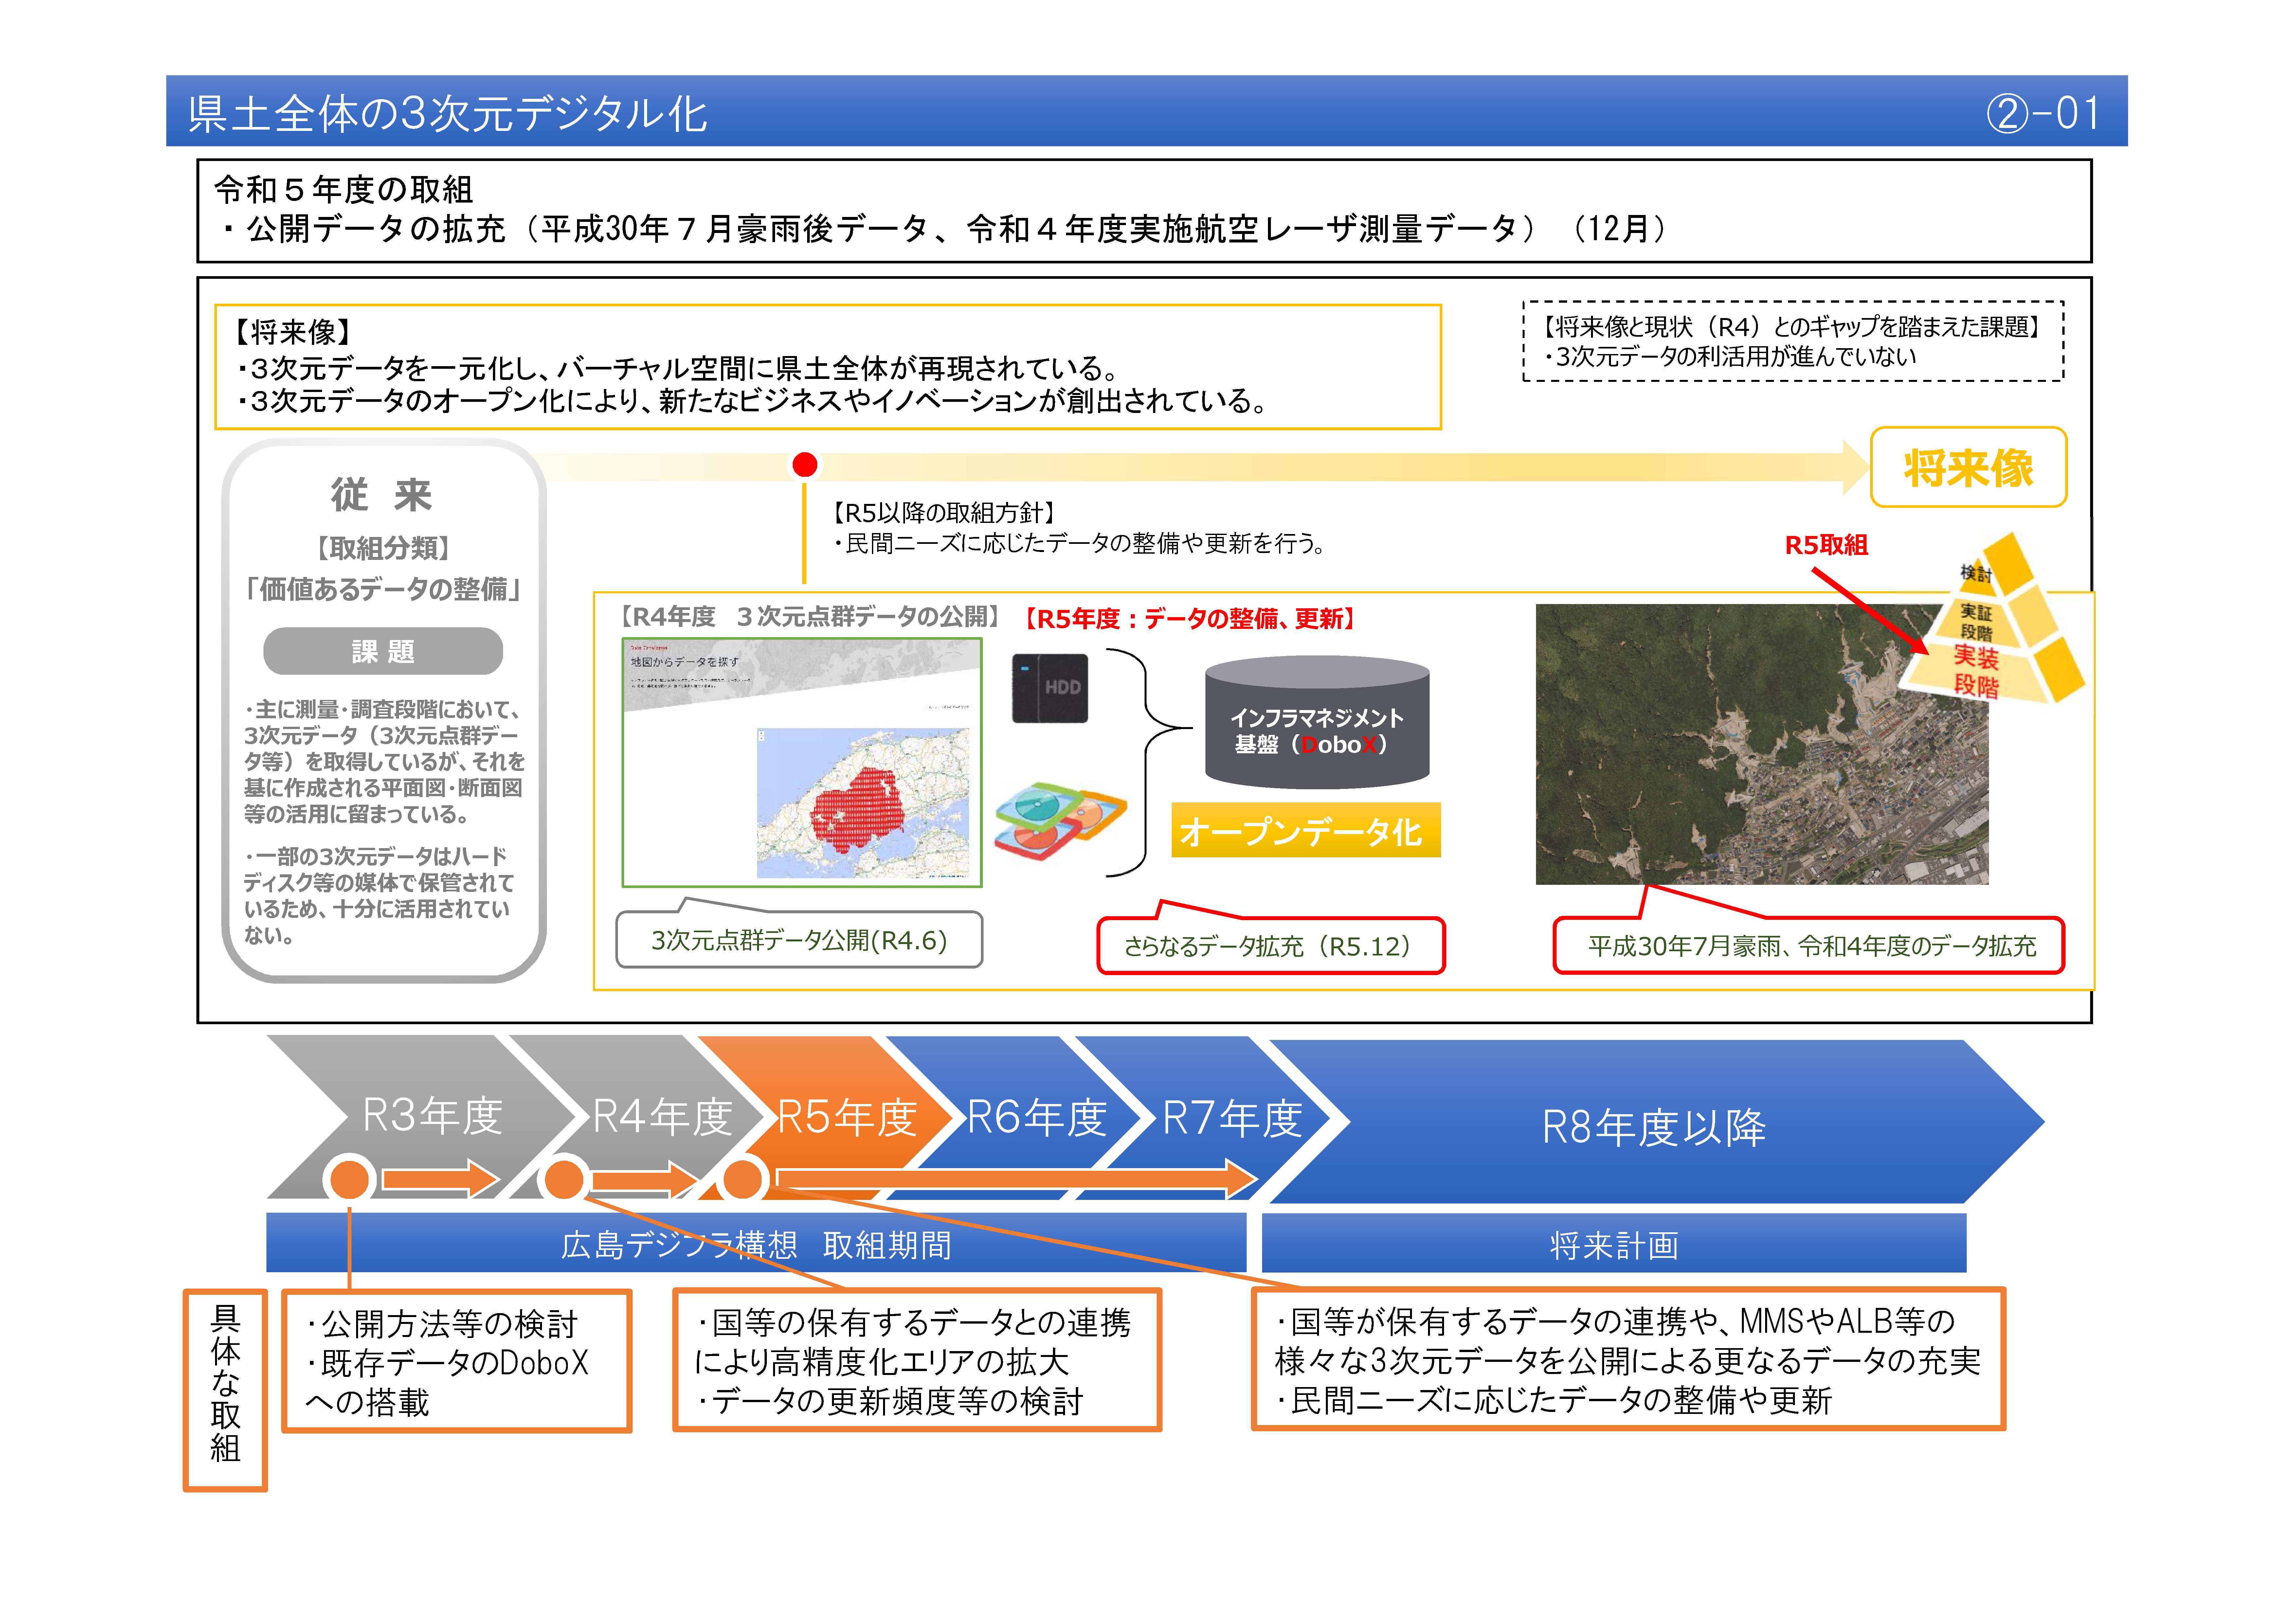Screen dimensions: 2296x1623
Task: Click the orange circle under R3年度
Action: click(x=349, y=1179)
